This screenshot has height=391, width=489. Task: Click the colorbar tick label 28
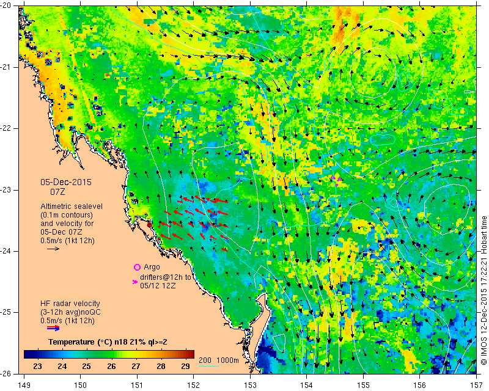click(161, 367)
